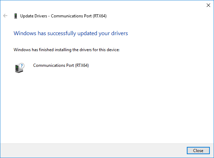Click 'Update Drivers' at start of title
This screenshot has width=214, height=158.
(33, 16)
